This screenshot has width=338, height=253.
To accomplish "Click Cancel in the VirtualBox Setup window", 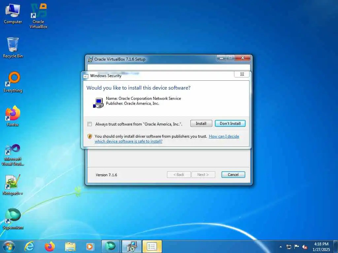I will point(233,175).
